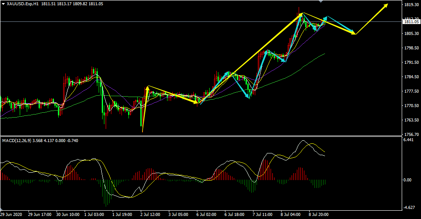The height and width of the screenshot is (219, 421).
Task: Click the 0.00 MACD scale label
Action: tap(407, 180)
